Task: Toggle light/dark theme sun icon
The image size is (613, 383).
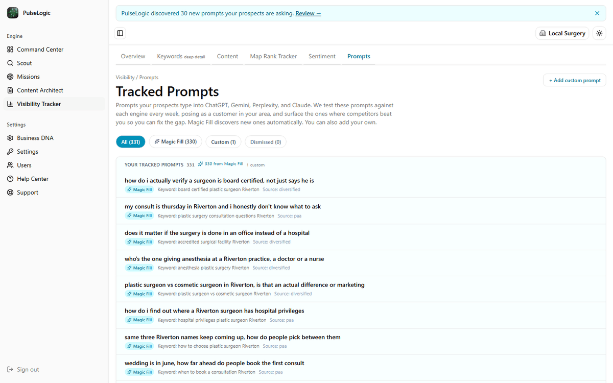Action: pos(599,33)
